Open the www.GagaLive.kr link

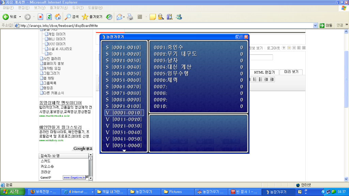point(74,177)
